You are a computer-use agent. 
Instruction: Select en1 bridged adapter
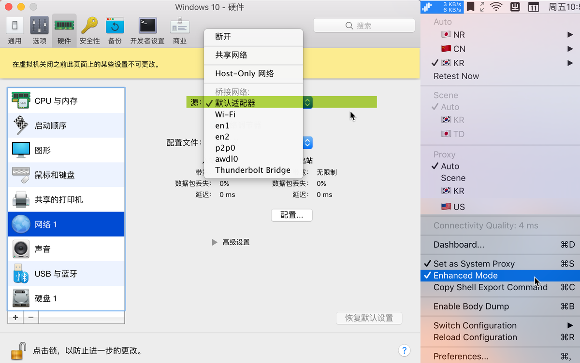[x=253, y=126]
